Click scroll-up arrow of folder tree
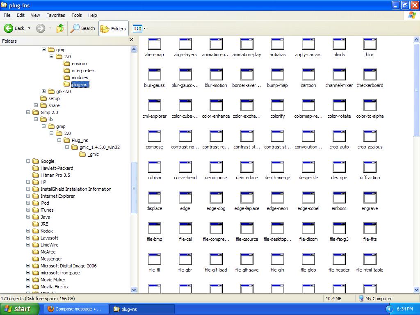 pyautogui.click(x=134, y=50)
